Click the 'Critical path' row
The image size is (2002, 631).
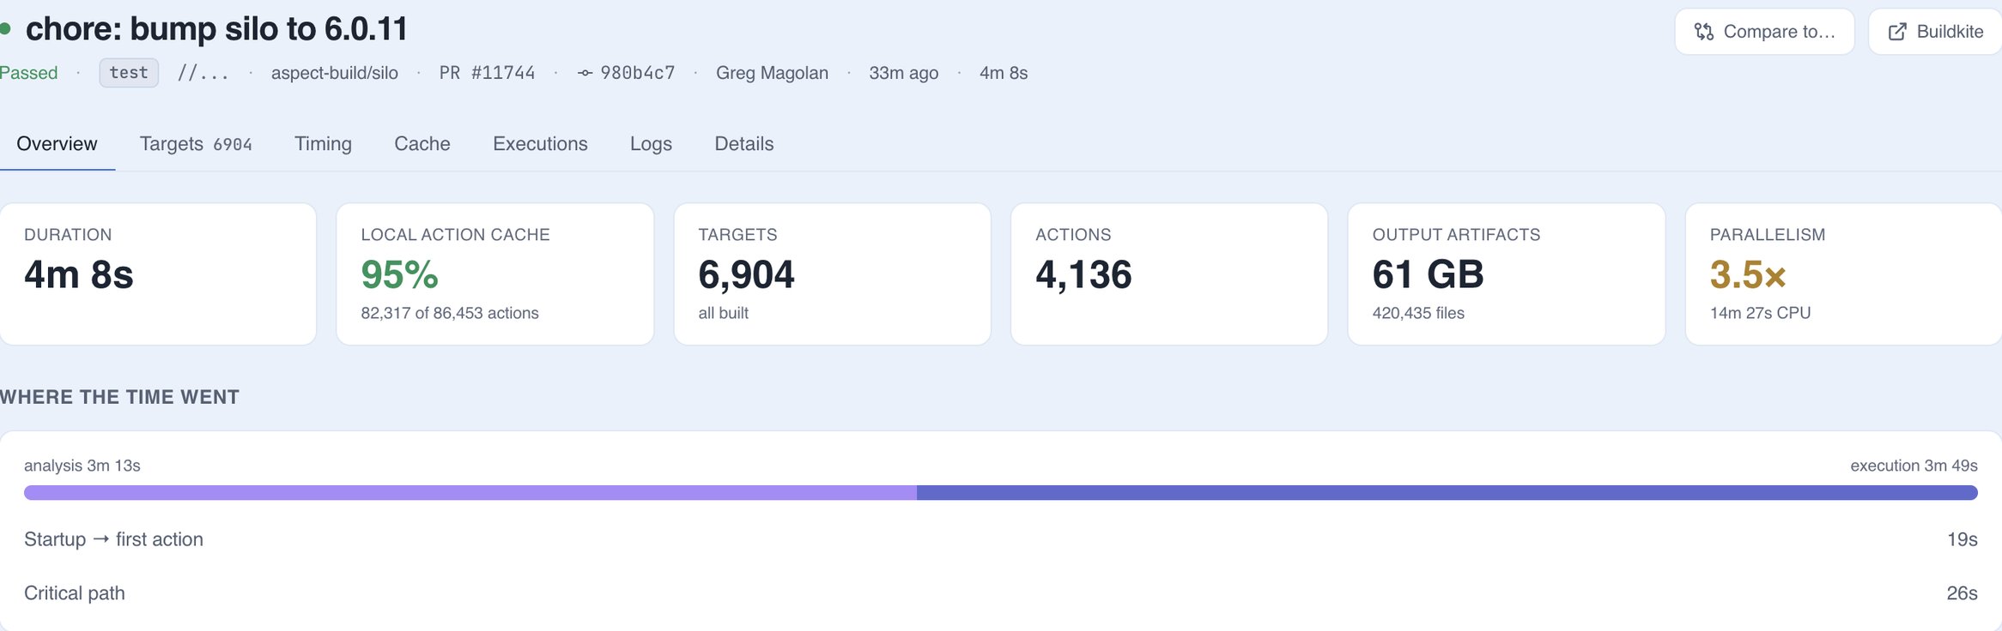tap(1001, 593)
